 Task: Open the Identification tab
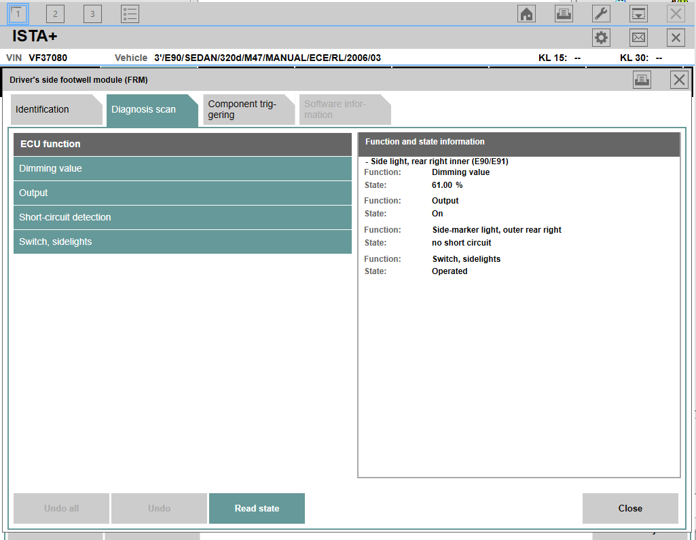point(56,109)
